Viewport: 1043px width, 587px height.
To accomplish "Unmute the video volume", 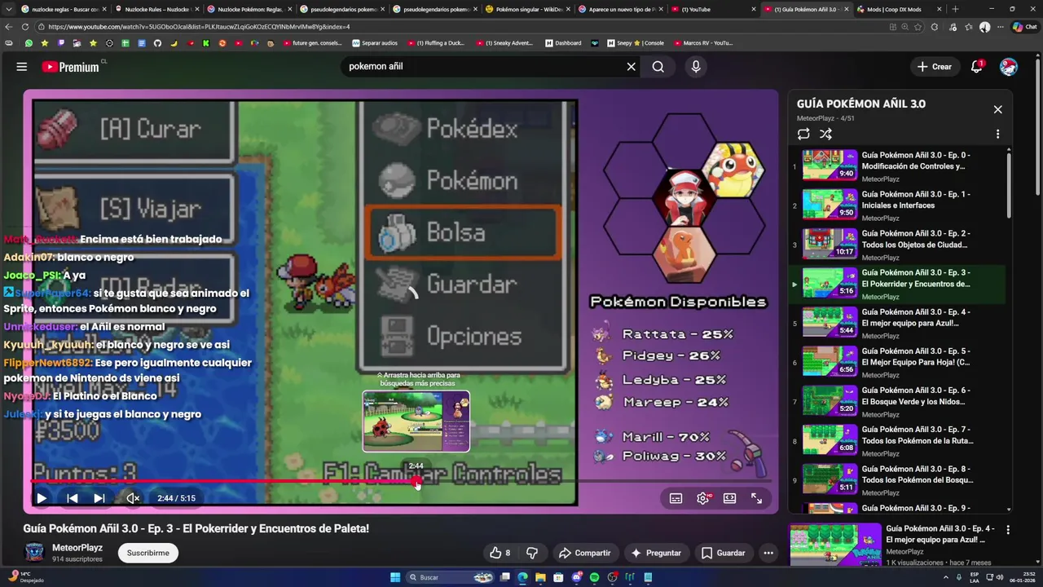I will point(133,498).
